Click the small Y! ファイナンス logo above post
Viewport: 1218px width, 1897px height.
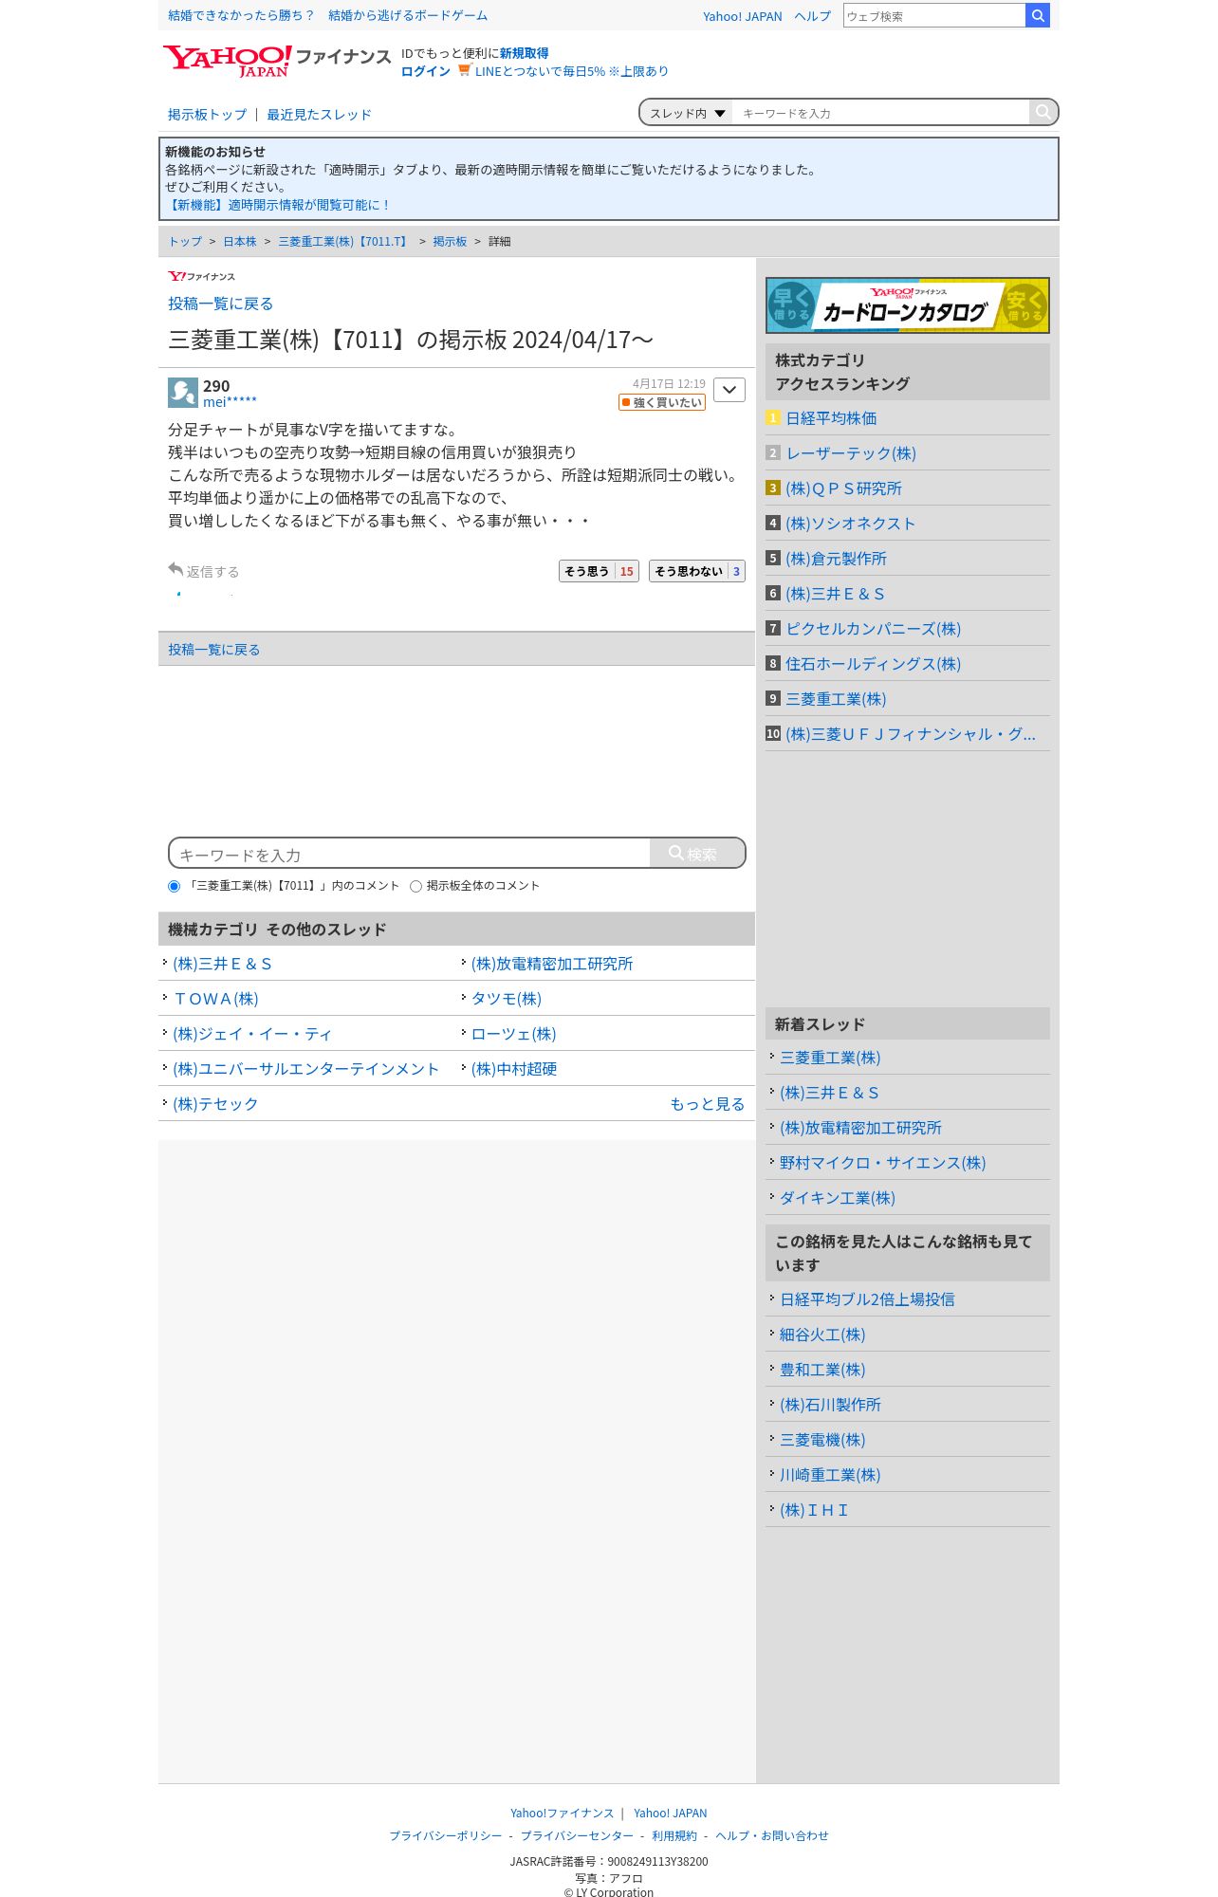201,276
